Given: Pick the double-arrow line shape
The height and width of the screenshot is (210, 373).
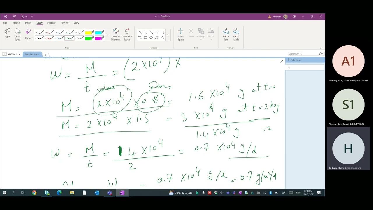Looking at the screenshot, I should click(x=151, y=32).
